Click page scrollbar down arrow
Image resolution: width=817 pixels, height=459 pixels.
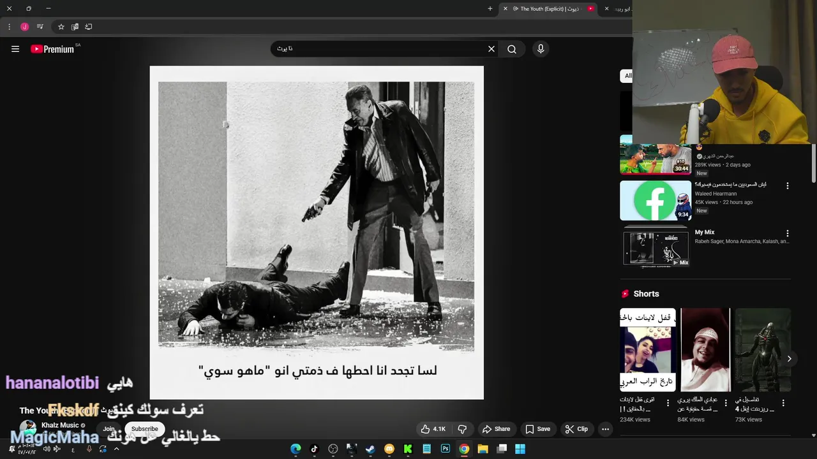(x=813, y=435)
